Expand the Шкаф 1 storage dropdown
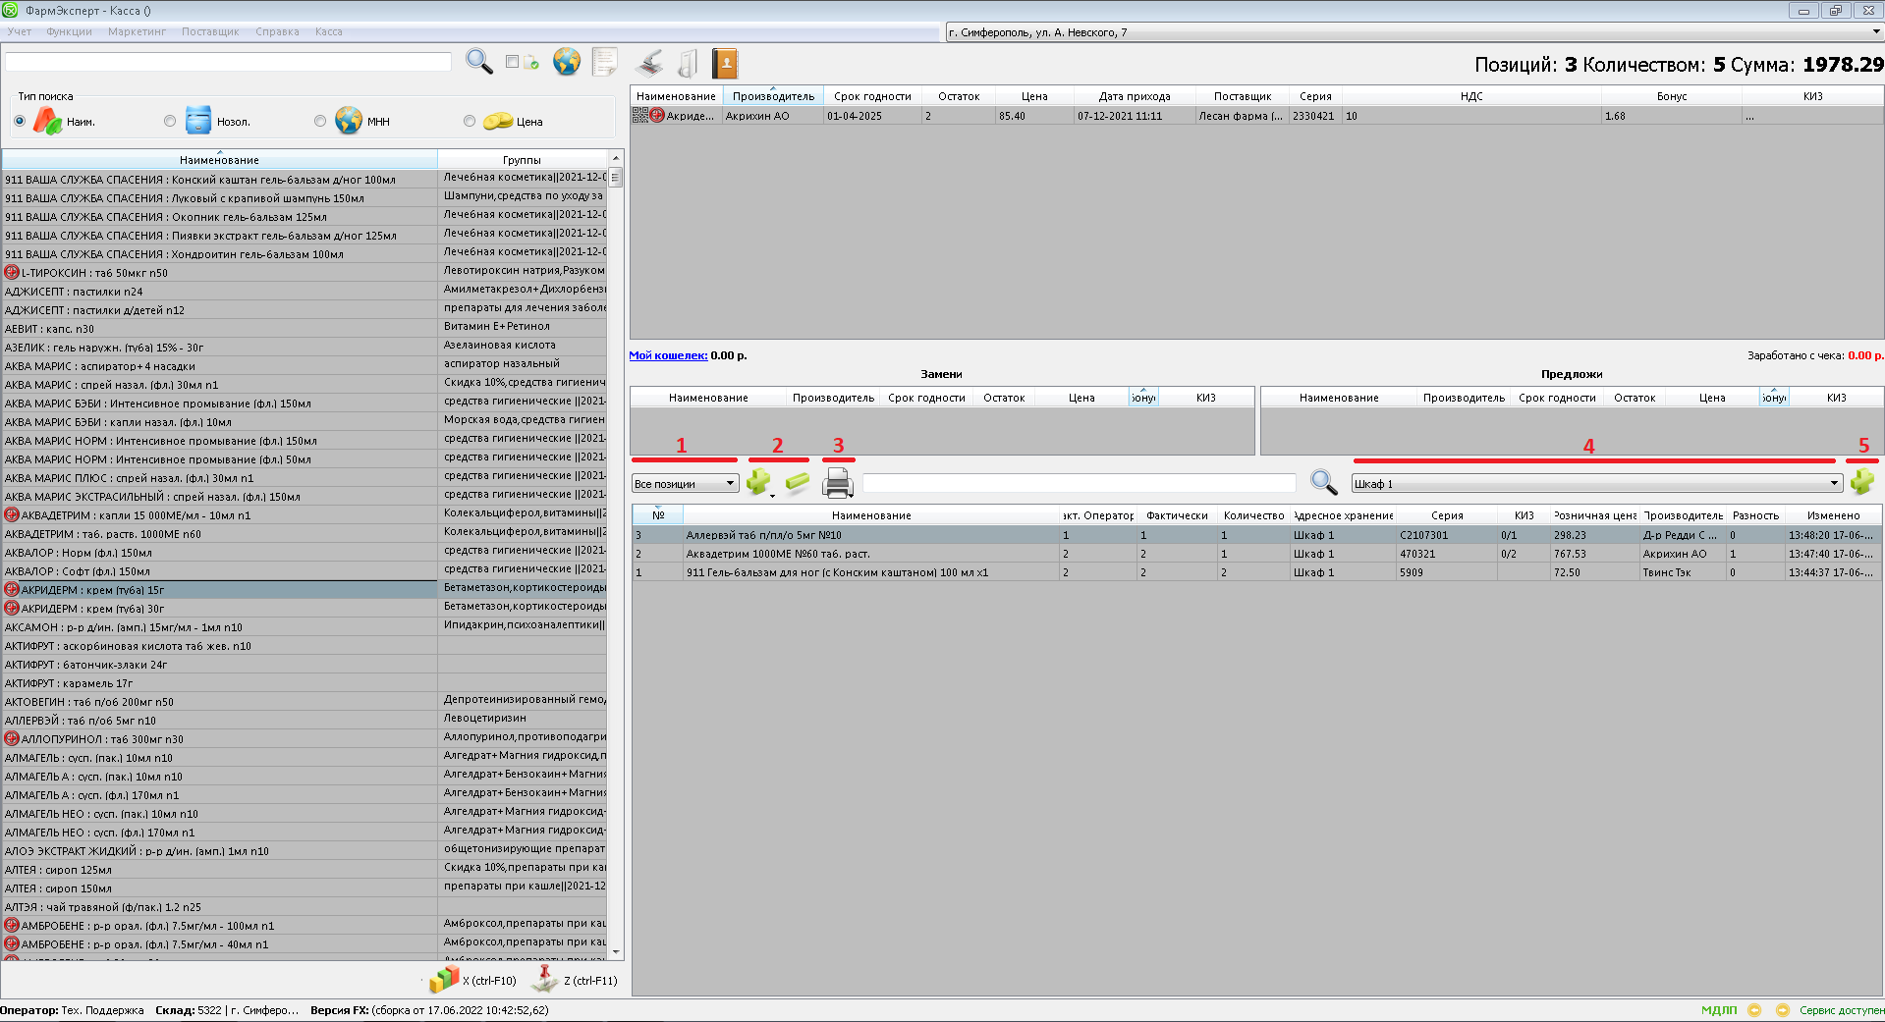The image size is (1885, 1022). 1833,484
